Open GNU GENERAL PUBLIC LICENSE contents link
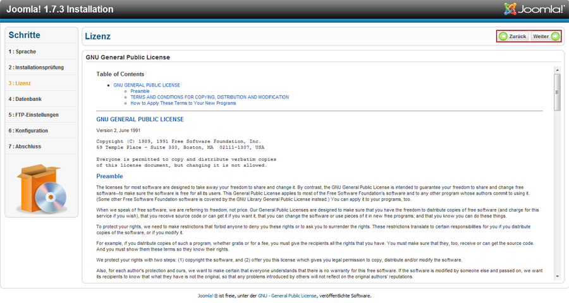569x303 pixels. 147,85
